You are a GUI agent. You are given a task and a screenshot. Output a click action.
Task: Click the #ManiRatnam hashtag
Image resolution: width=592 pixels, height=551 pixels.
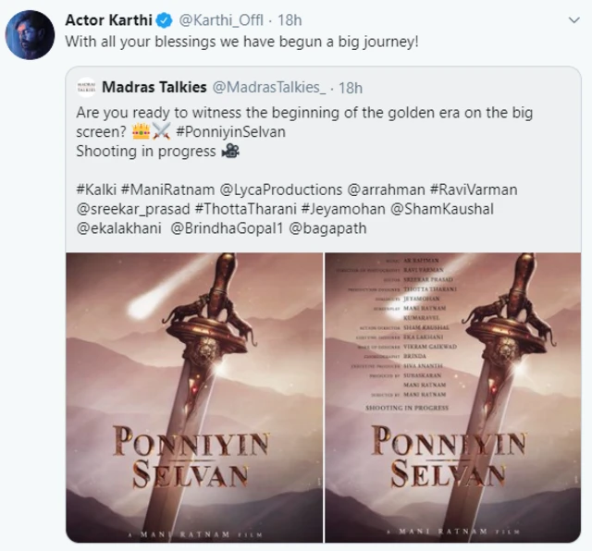coord(165,190)
